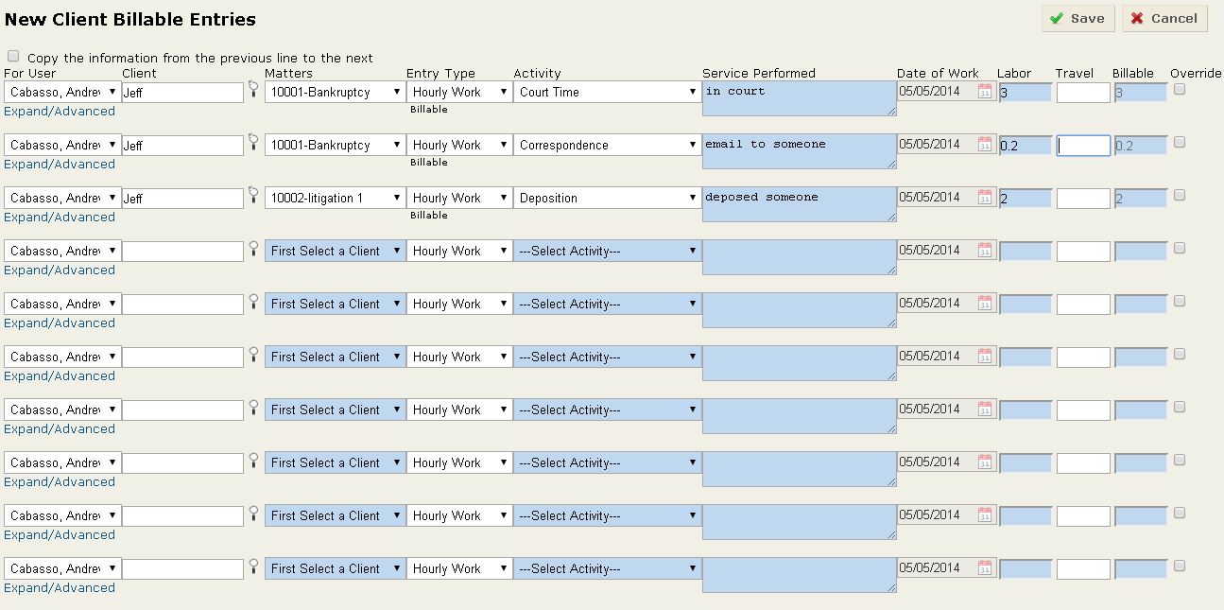Image resolution: width=1224 pixels, height=610 pixels.
Task: Click the 'email to someone' service text area
Action: click(800, 151)
